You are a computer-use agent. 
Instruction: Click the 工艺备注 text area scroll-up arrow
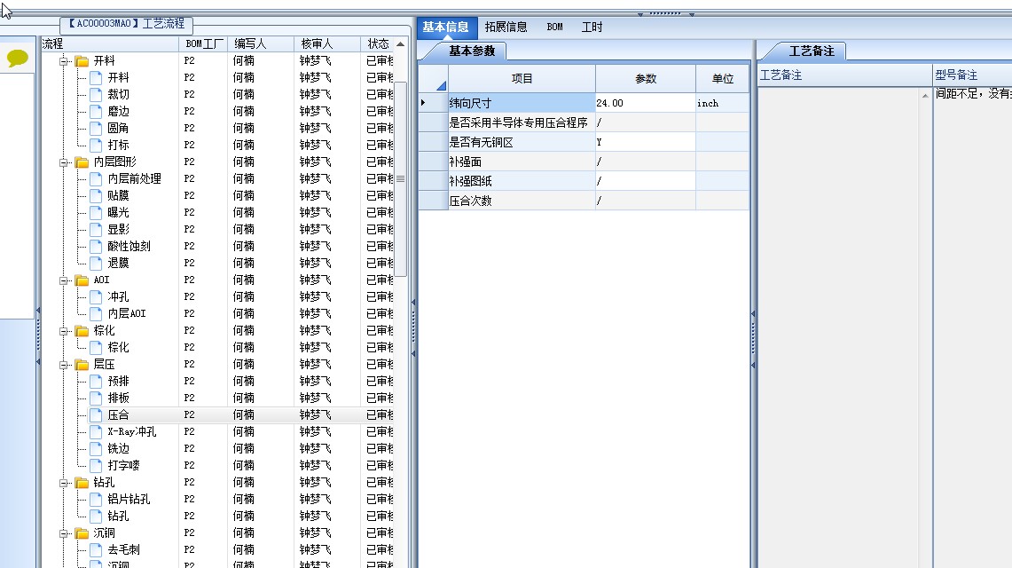[925, 96]
